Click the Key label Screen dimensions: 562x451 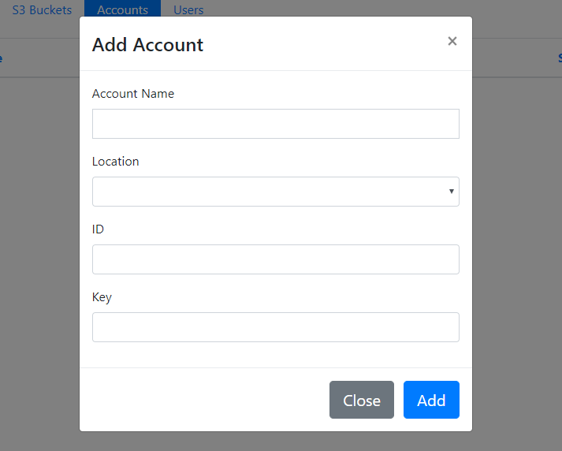pos(102,297)
